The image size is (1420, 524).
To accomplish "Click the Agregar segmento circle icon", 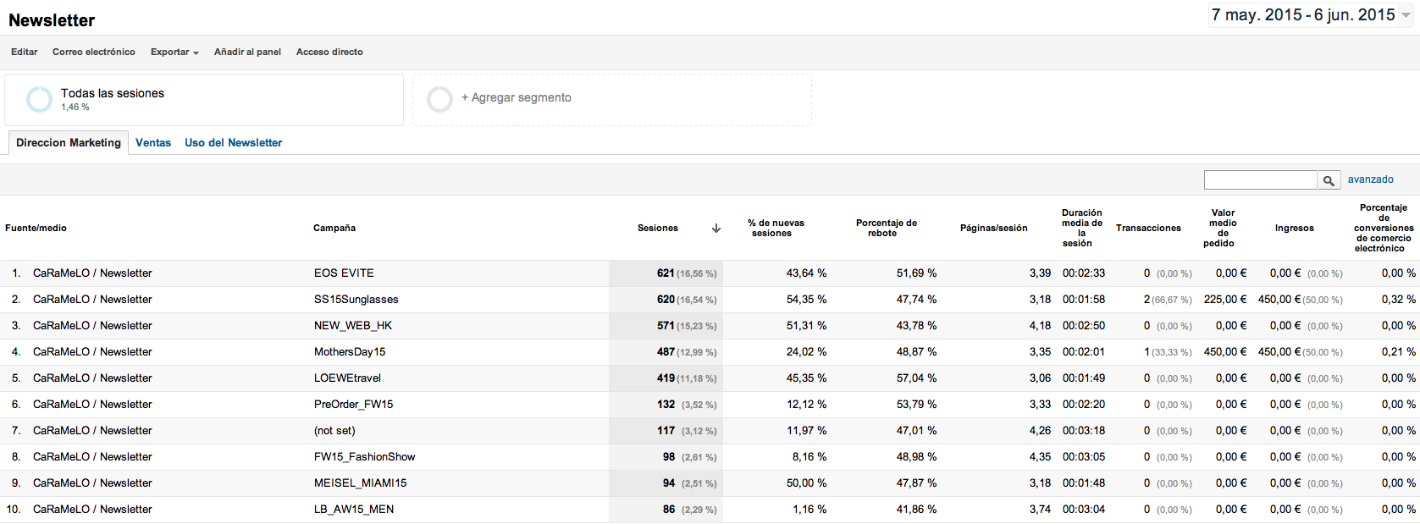I will [x=439, y=99].
